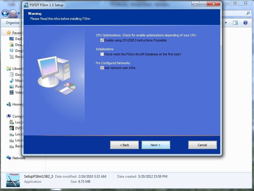Open Pictures library in navigation pane
254x191 pixels.
pyautogui.click(x=15, y=86)
